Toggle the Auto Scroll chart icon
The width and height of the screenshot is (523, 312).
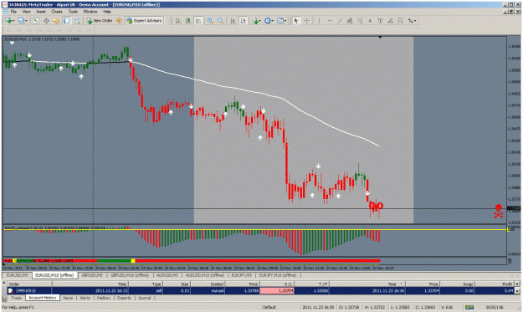(233, 21)
